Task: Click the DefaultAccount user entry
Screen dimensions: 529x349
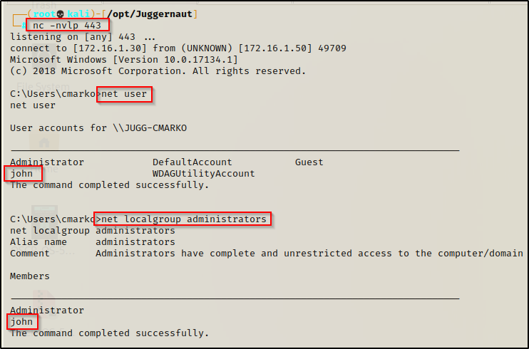Action: click(x=192, y=162)
